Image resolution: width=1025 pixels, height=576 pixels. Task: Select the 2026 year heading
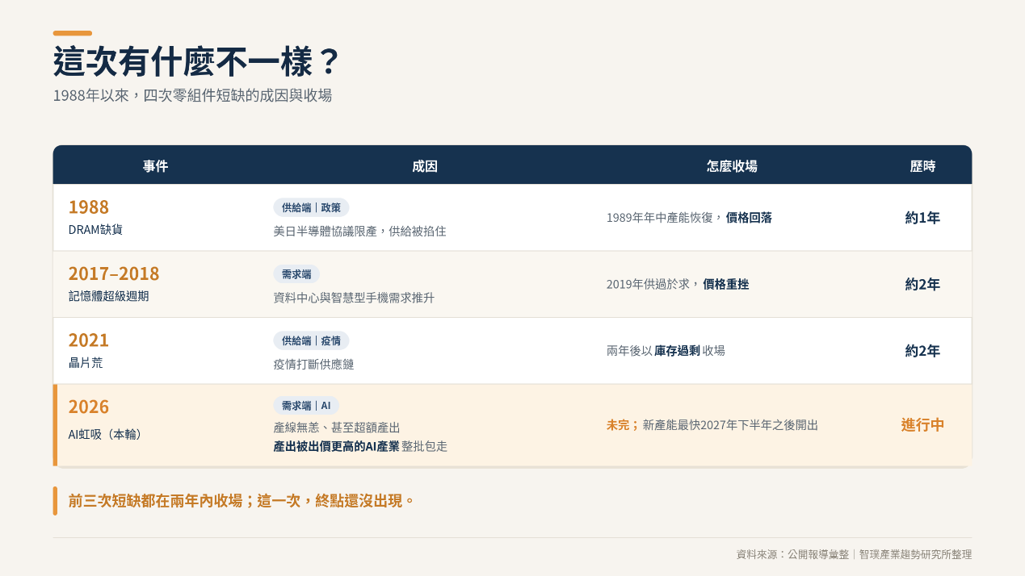click(x=89, y=407)
